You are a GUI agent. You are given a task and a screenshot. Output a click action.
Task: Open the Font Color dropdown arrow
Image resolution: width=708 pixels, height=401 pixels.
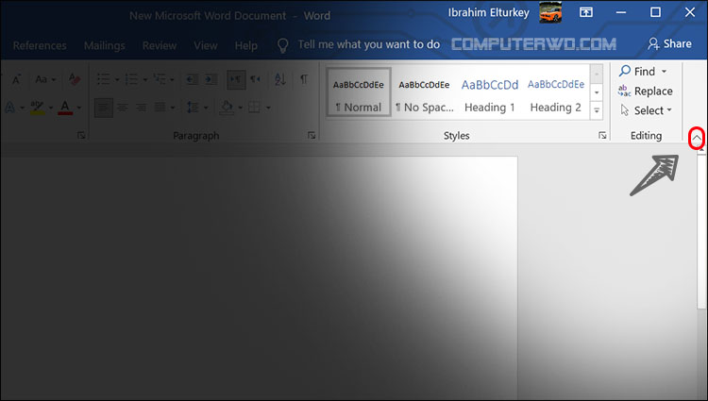(x=79, y=108)
